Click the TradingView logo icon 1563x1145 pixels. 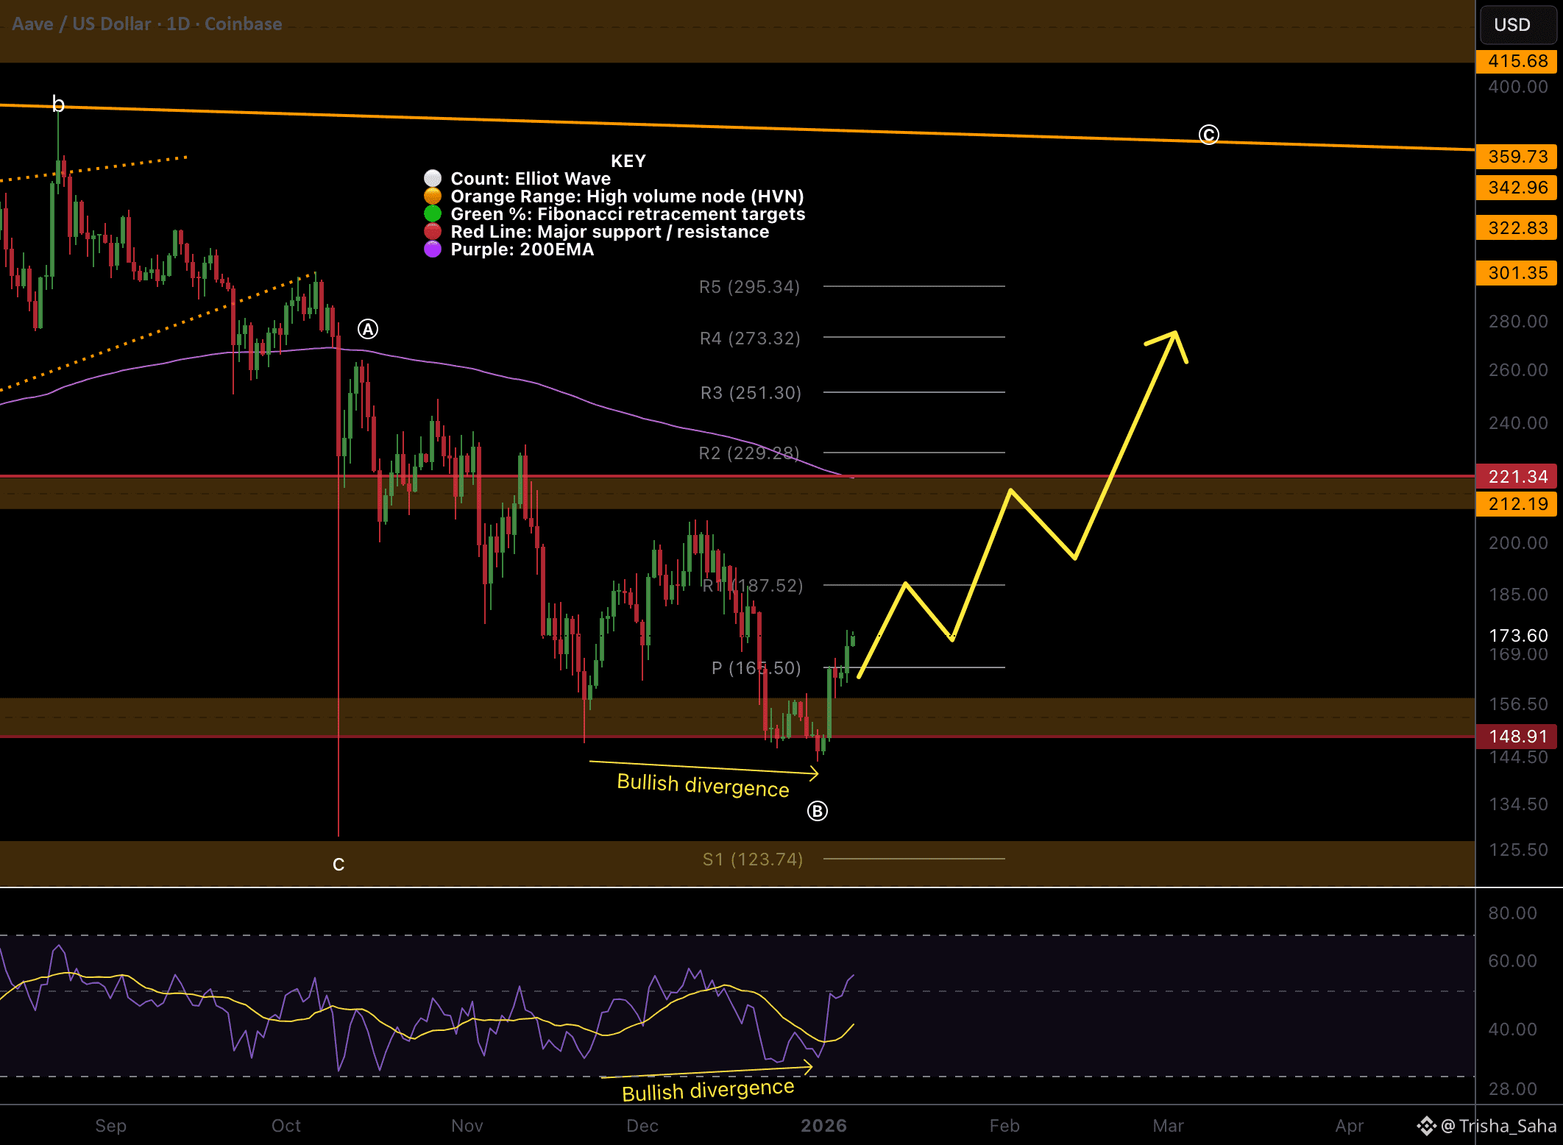(1426, 1126)
